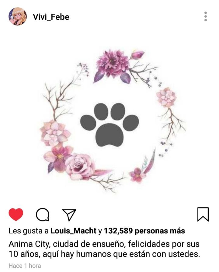Open comments with the speech bubble icon
Screen dimensions: 219x272
tap(43, 215)
